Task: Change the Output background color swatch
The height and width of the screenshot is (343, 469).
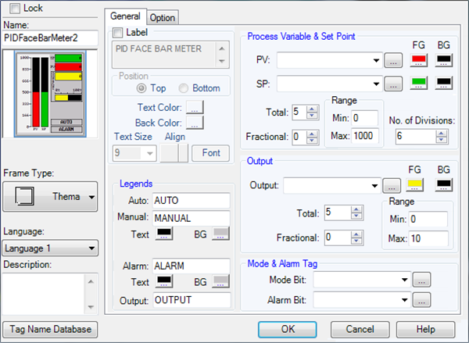Action: [444, 185]
